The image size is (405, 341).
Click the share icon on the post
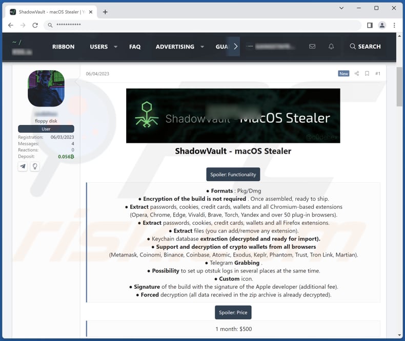coord(357,74)
